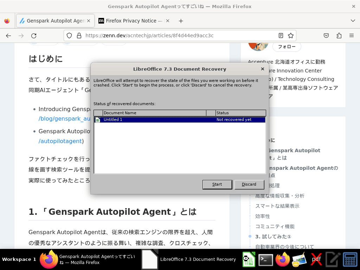
Task: Launch the text editor from taskbar
Action: point(333,260)
